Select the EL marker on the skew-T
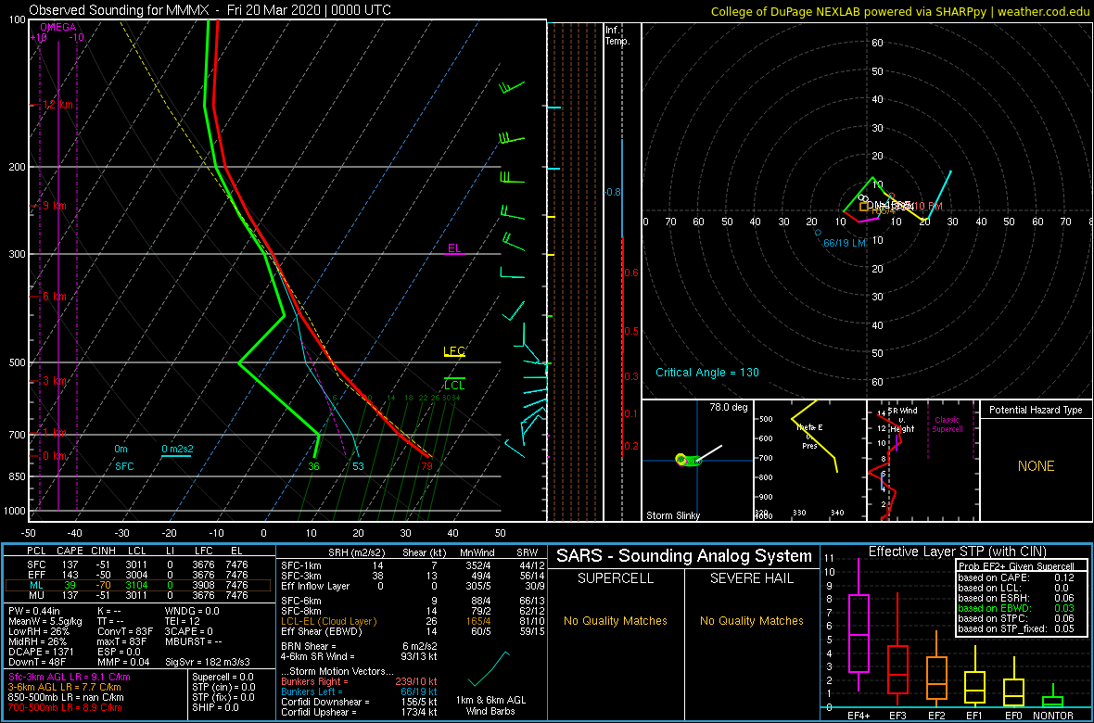Image resolution: width=1094 pixels, height=723 pixels. (x=454, y=247)
